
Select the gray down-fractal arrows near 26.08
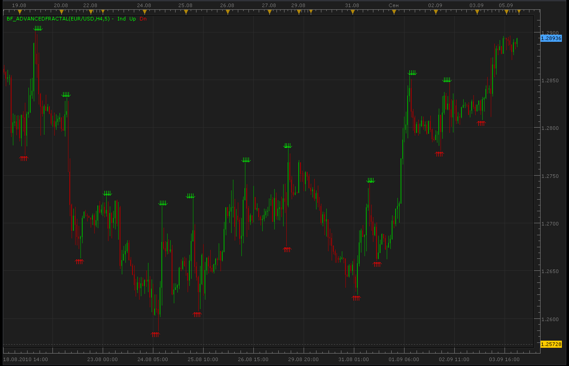click(x=246, y=160)
